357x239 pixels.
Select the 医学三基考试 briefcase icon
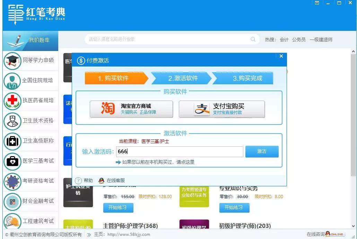[12, 162]
